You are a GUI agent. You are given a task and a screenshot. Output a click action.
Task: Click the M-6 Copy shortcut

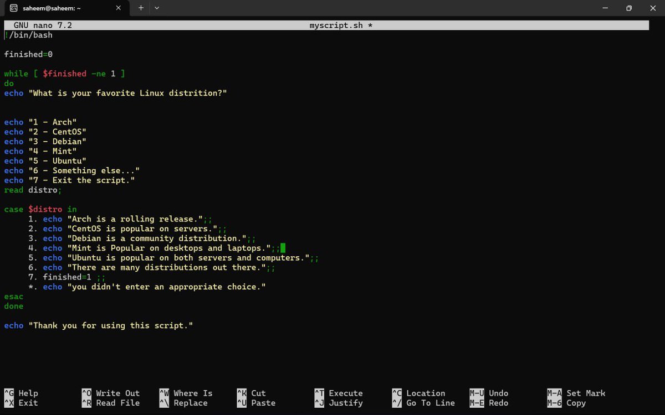coord(566,403)
